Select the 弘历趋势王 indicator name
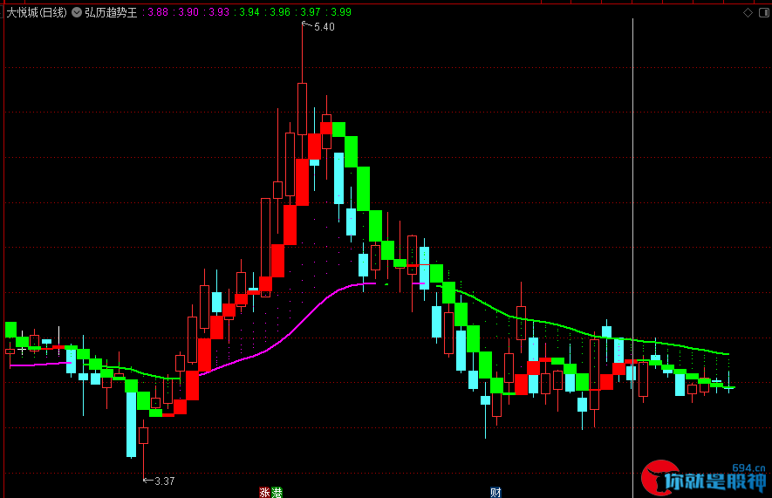Image resolution: width=772 pixels, height=498 pixels. point(112,12)
